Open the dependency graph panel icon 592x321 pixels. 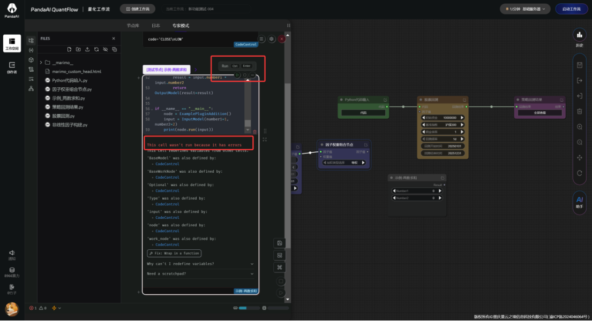pos(31,89)
